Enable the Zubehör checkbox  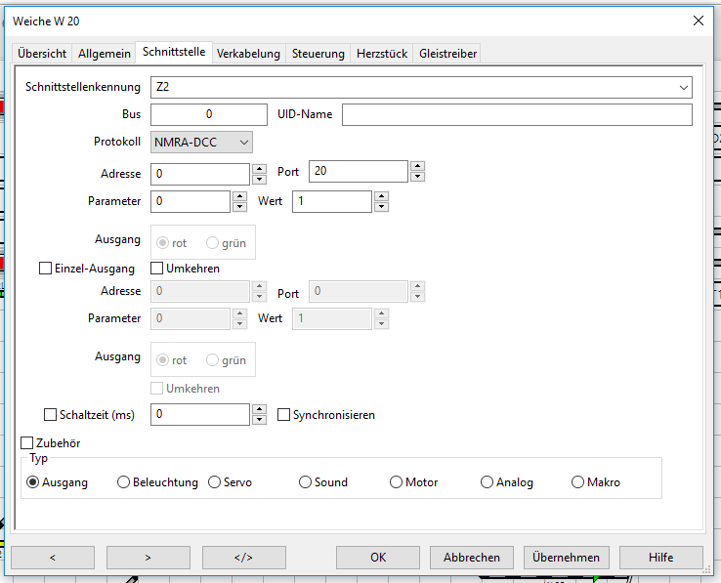click(x=27, y=443)
